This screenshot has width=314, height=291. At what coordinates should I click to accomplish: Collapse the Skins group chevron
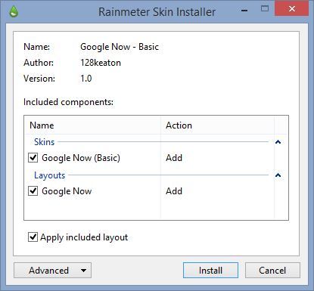(278, 142)
